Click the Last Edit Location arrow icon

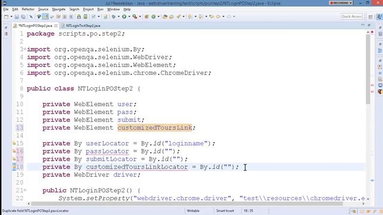point(211,17)
